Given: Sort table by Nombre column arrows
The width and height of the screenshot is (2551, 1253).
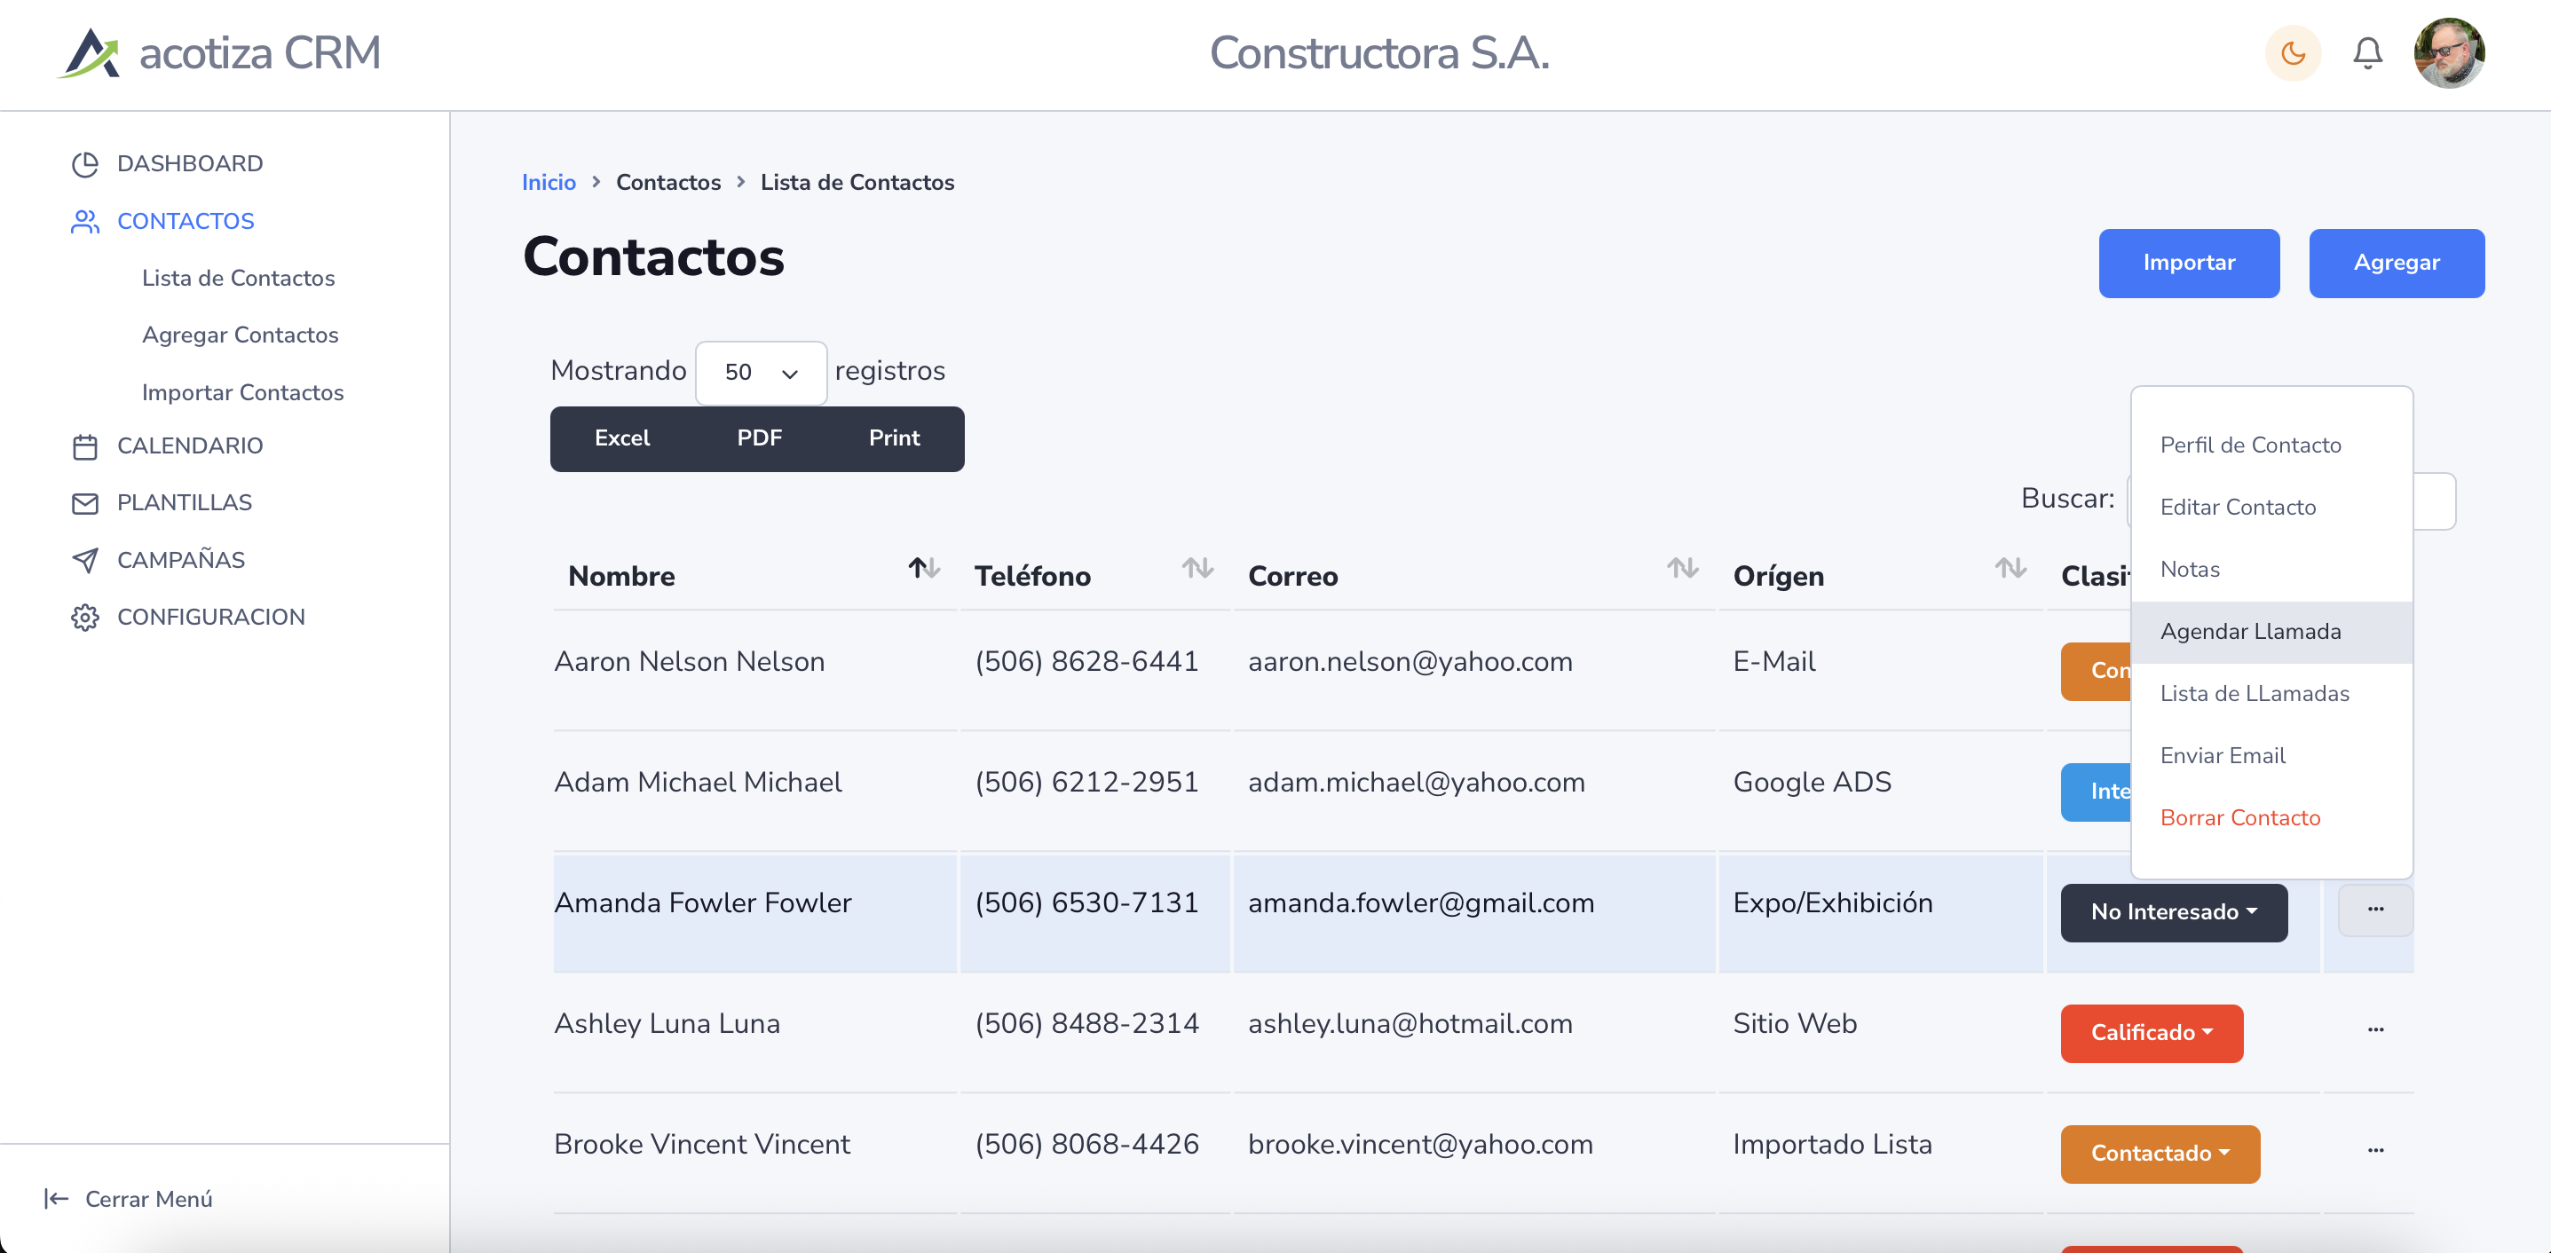Looking at the screenshot, I should 923,568.
